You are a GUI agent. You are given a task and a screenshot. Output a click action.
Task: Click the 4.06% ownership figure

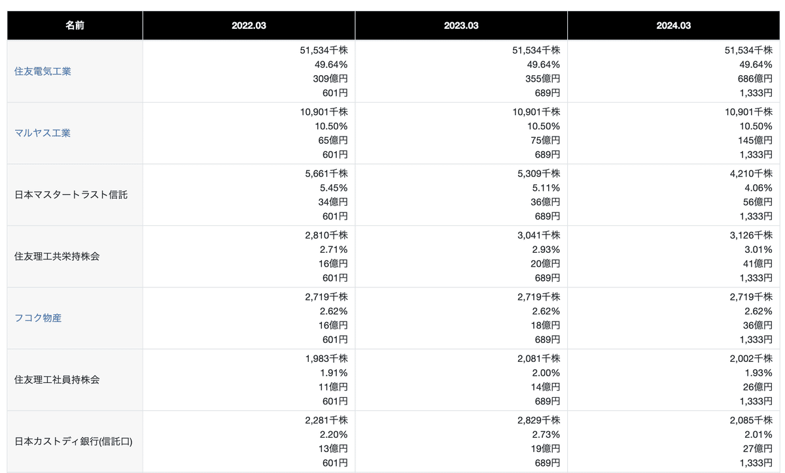click(758, 188)
